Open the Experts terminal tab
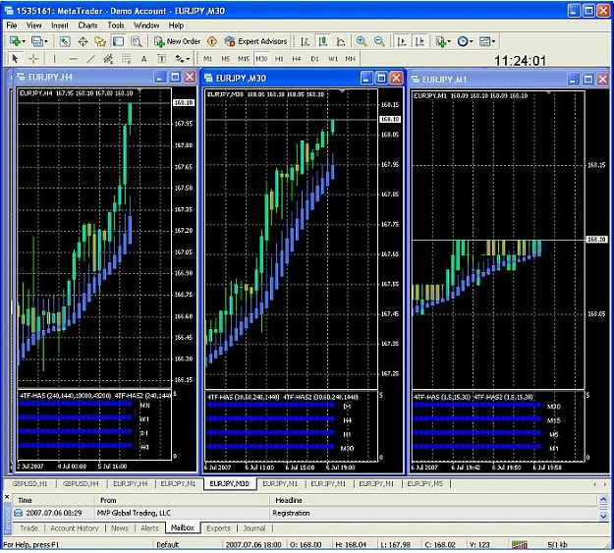The height and width of the screenshot is (553, 614). pyautogui.click(x=218, y=527)
